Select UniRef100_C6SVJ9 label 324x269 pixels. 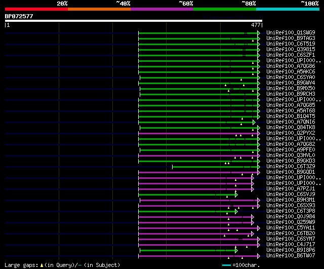point(291,195)
